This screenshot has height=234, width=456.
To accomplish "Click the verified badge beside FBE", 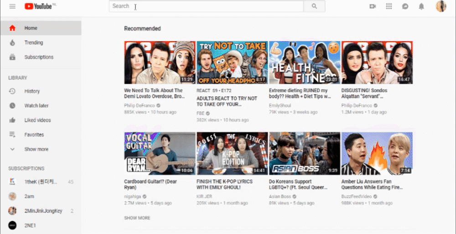I will (208, 114).
